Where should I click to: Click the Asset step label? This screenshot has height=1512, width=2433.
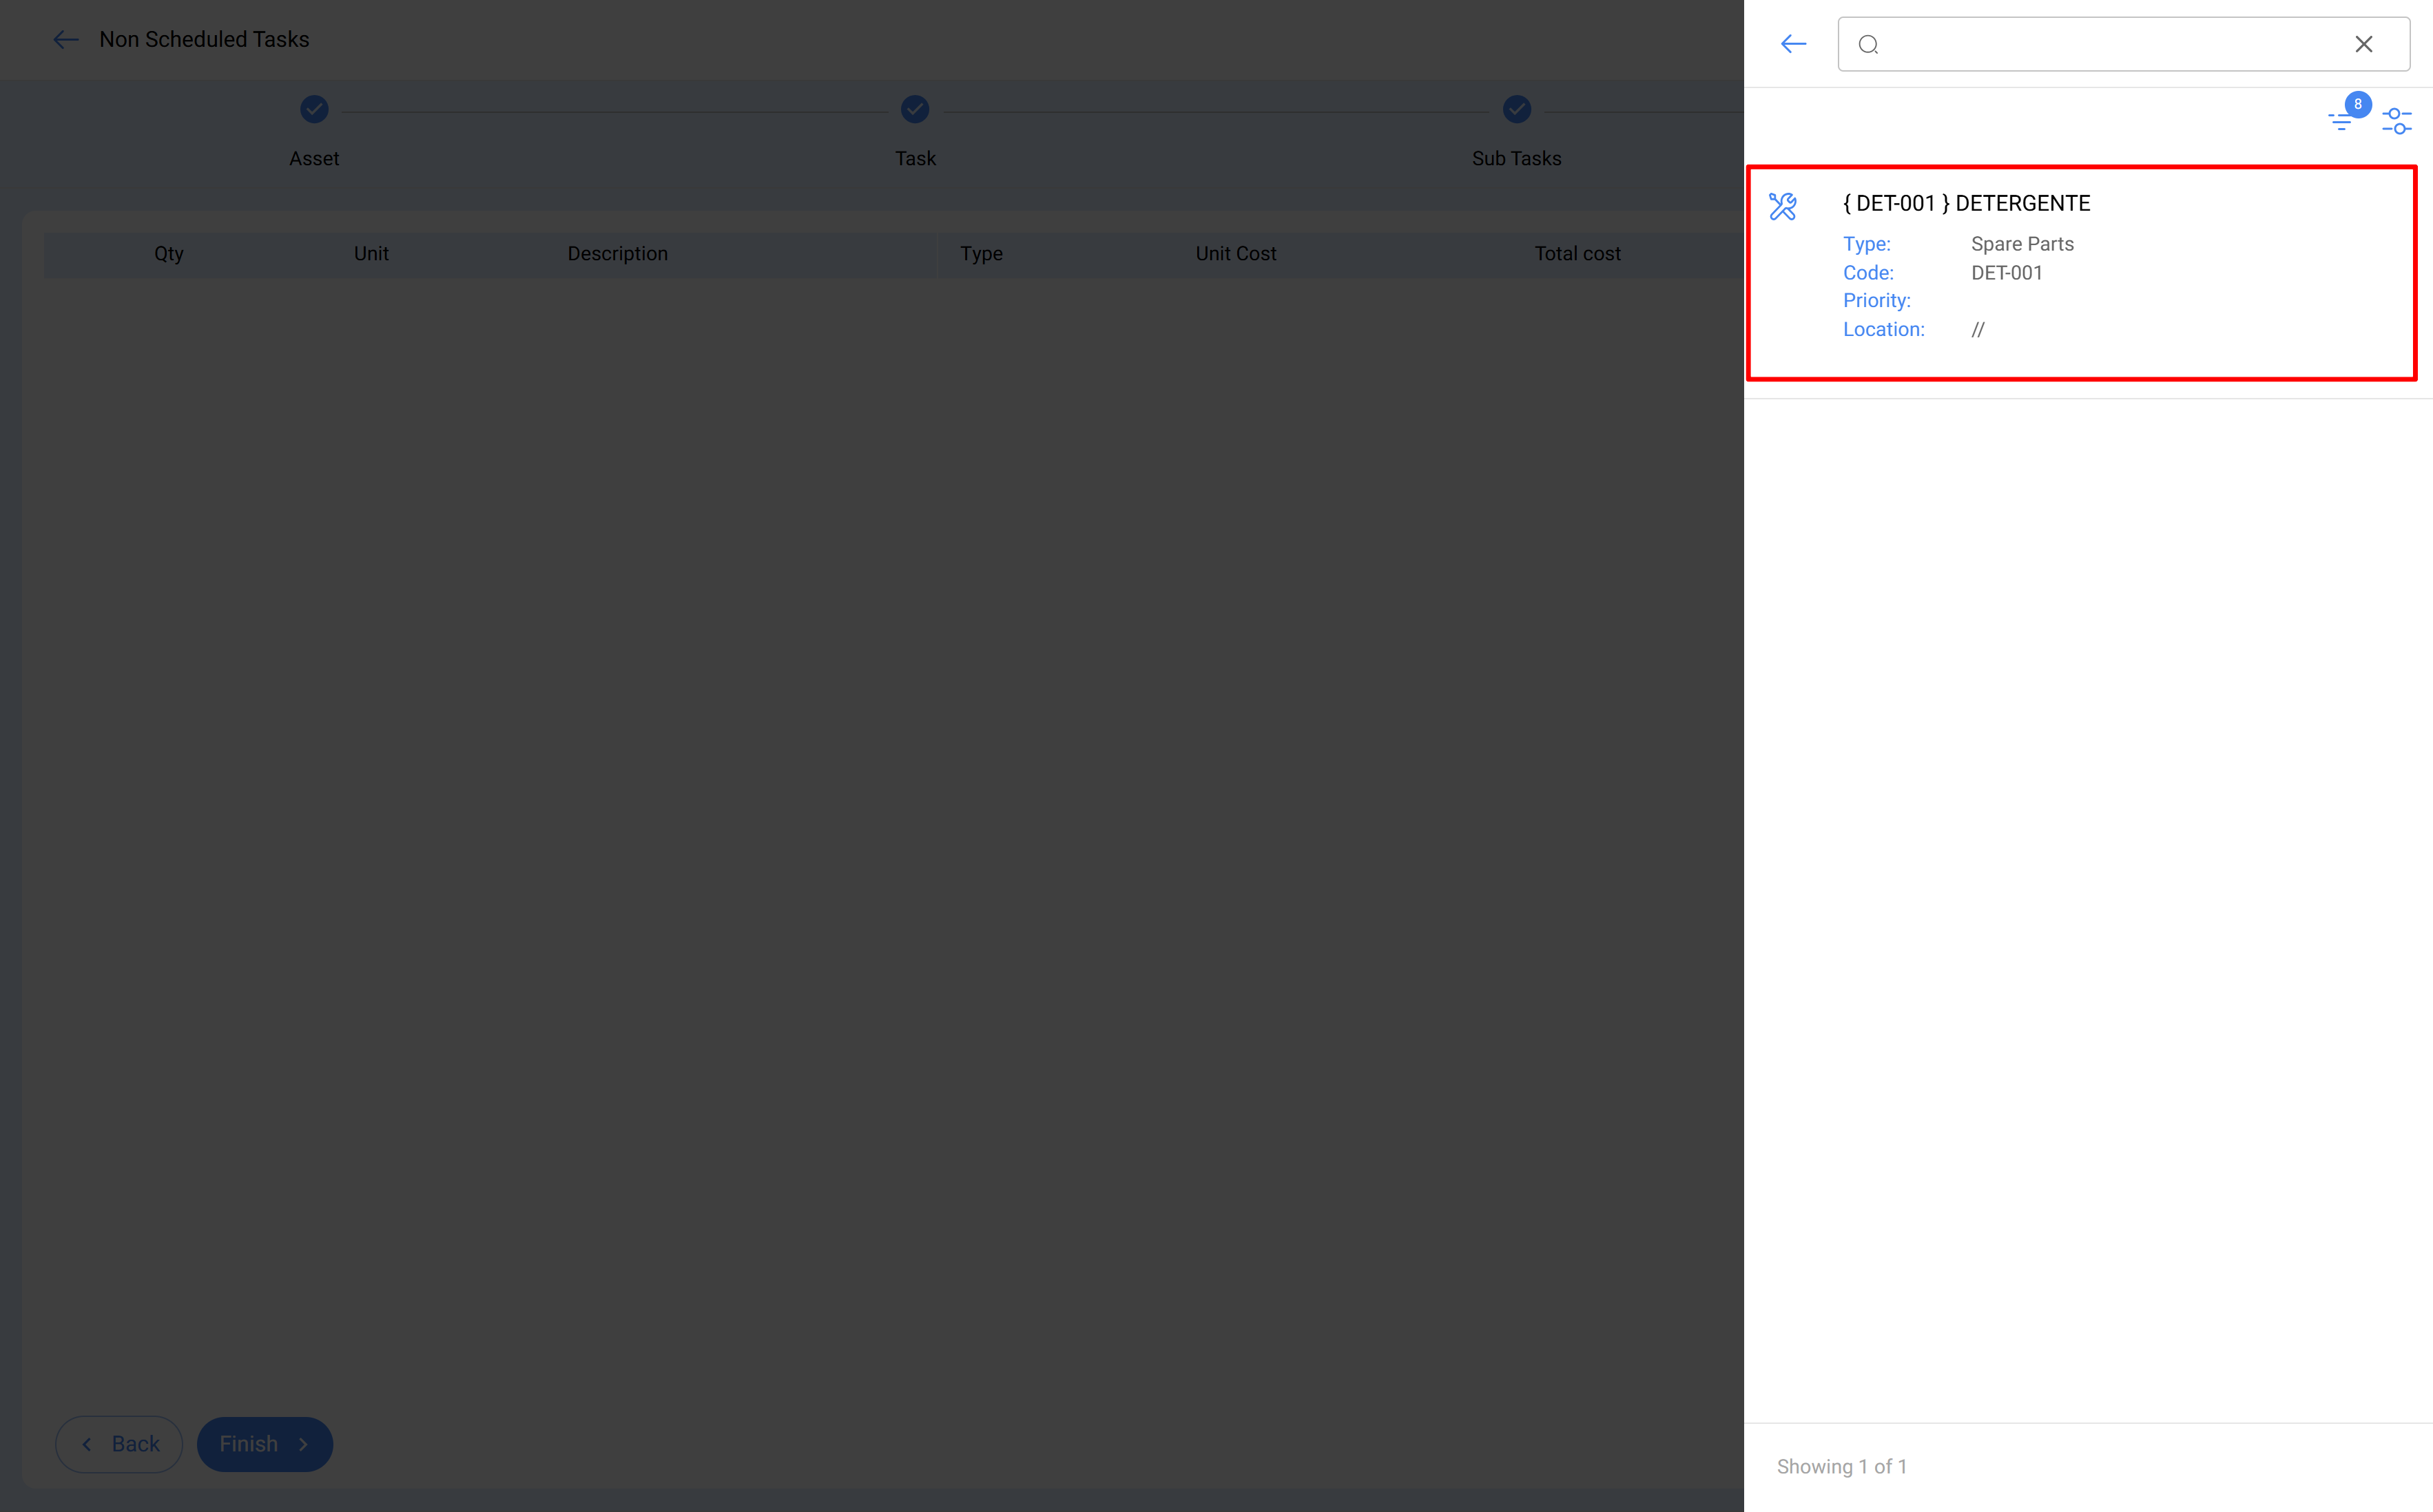click(314, 158)
